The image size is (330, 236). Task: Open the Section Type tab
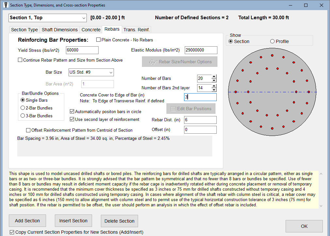(x=24, y=30)
